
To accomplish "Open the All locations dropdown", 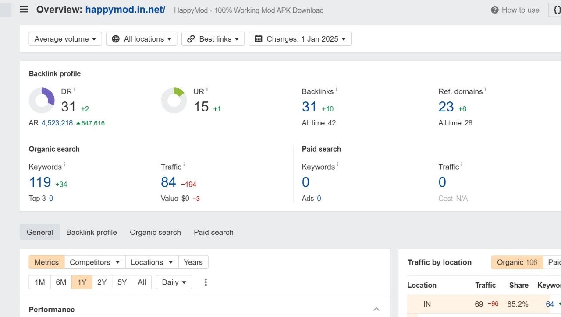I will [142, 39].
